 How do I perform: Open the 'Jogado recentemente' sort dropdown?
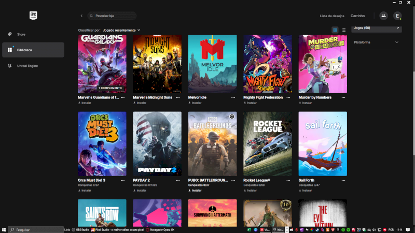pos(121,30)
